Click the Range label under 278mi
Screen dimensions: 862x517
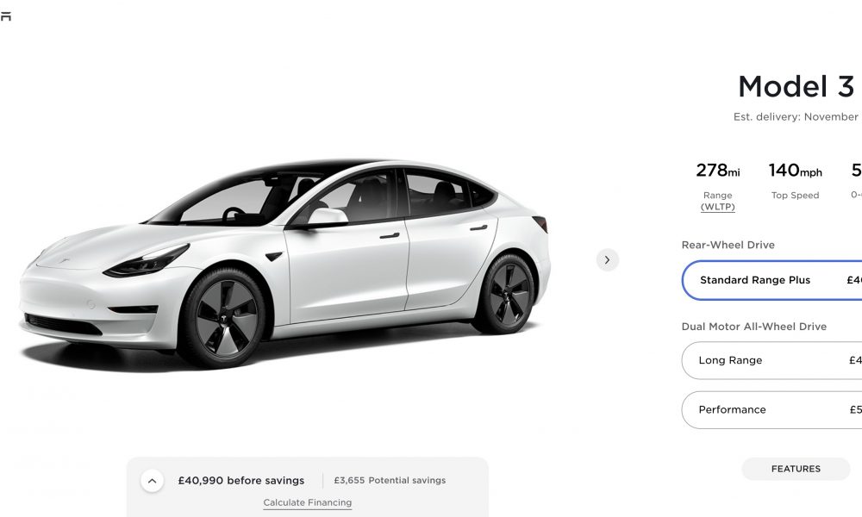717,195
